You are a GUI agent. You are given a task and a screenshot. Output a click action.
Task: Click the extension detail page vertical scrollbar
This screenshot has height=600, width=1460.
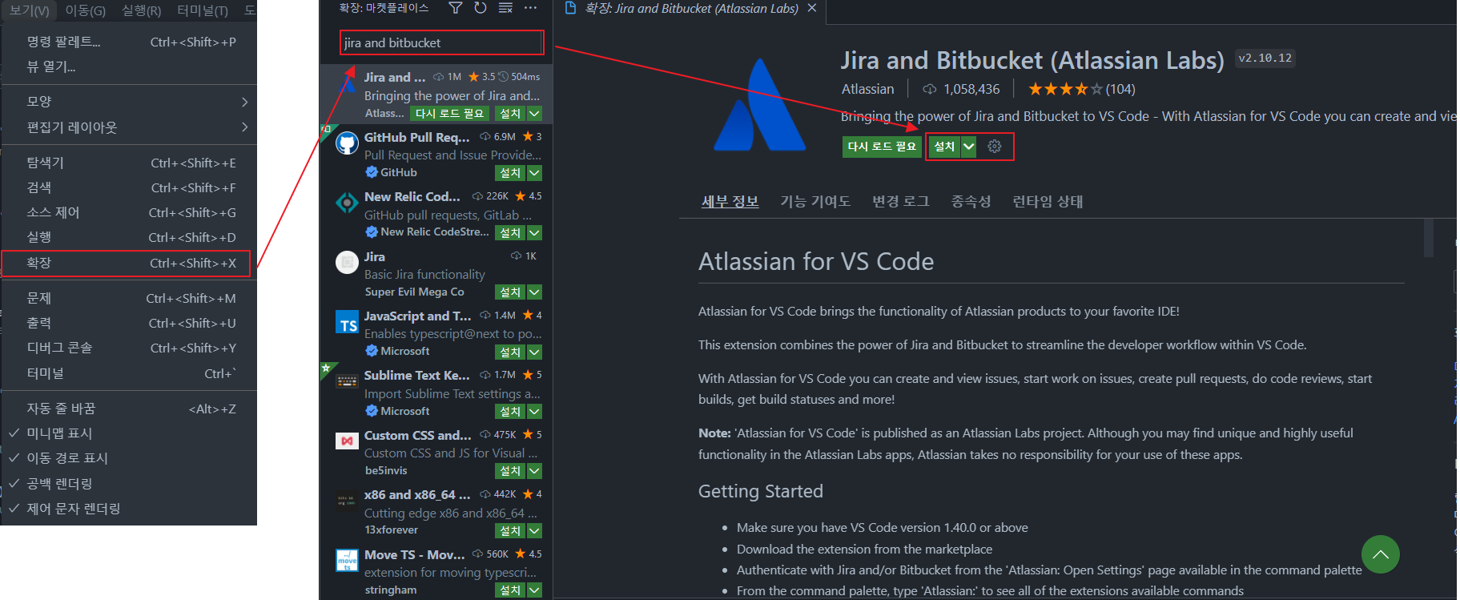click(x=1428, y=238)
